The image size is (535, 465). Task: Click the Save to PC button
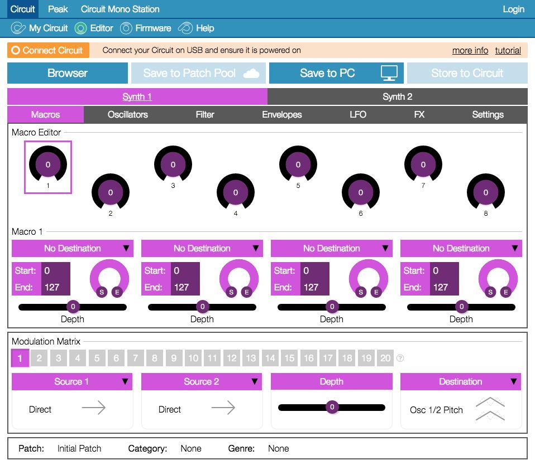click(335, 72)
